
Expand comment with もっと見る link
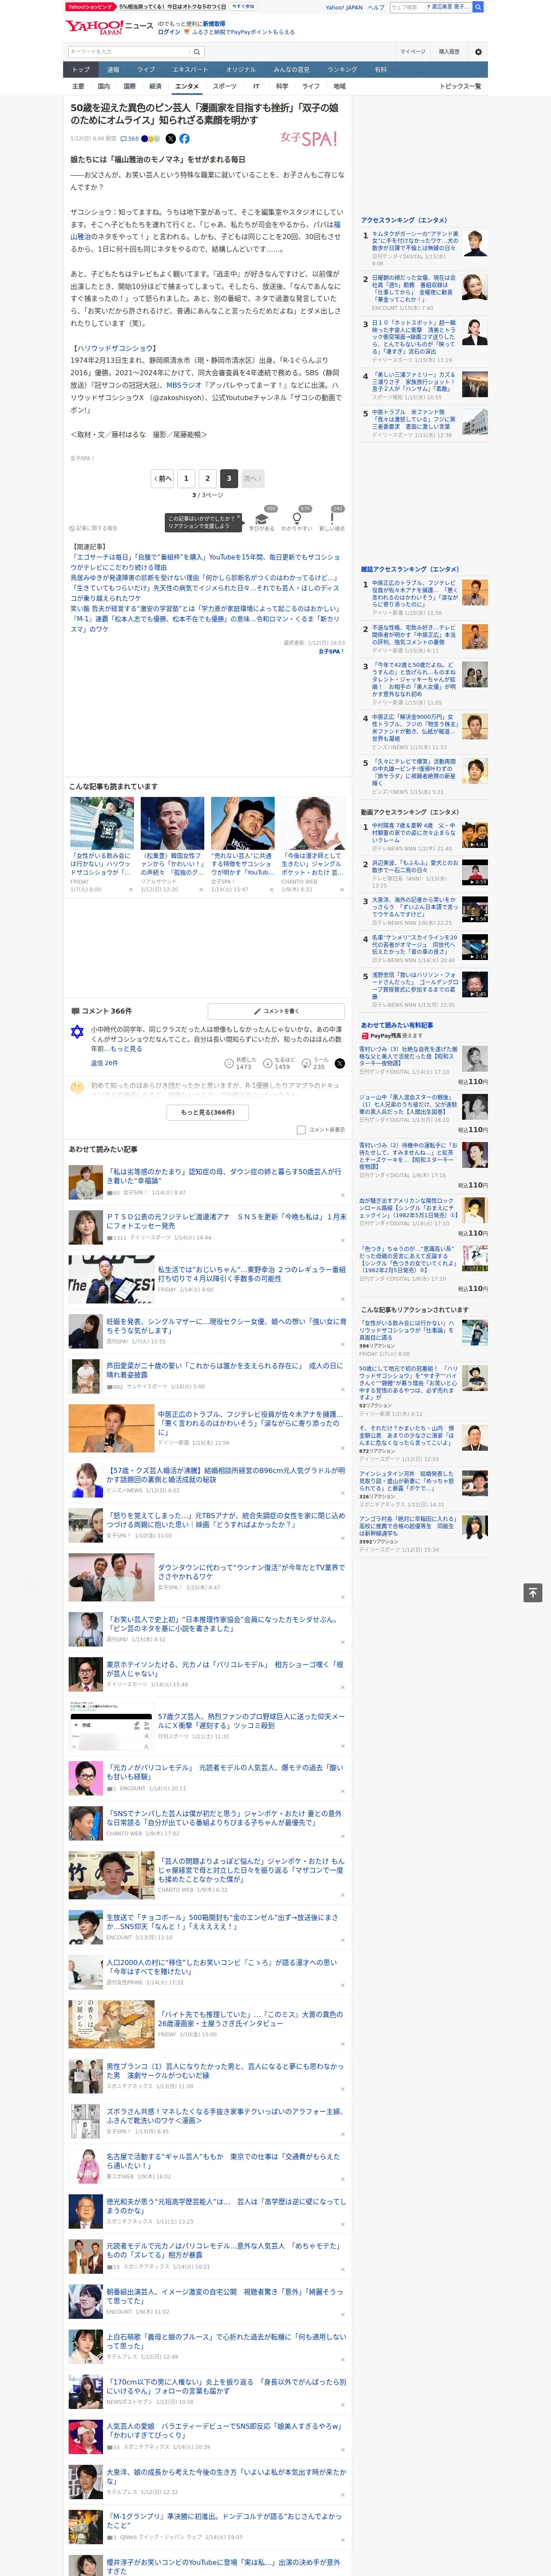tap(126, 1049)
